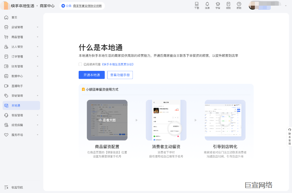The height and width of the screenshot is (193, 292).
Task: Open 规则 rules icon
Action: (228, 4)
